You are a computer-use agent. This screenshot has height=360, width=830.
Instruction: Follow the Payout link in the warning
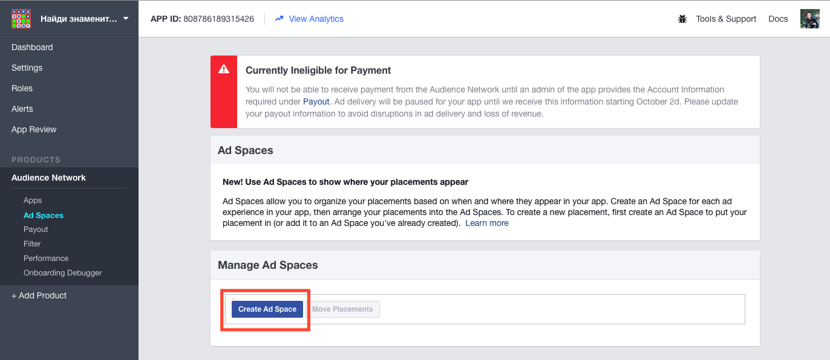(x=316, y=101)
